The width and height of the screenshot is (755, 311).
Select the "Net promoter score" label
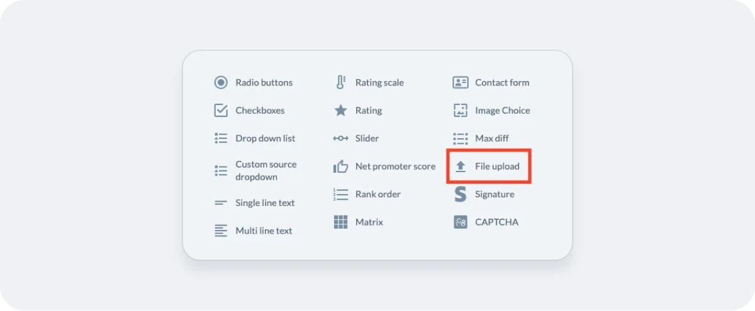(395, 166)
